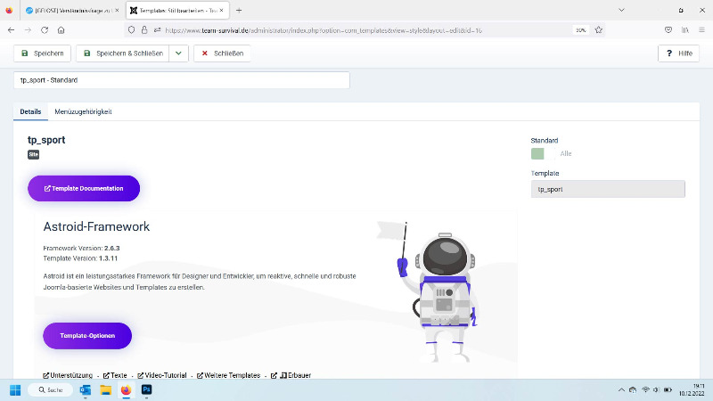Image resolution: width=713 pixels, height=401 pixels.
Task: Click the battery tray icon
Action: (668, 390)
